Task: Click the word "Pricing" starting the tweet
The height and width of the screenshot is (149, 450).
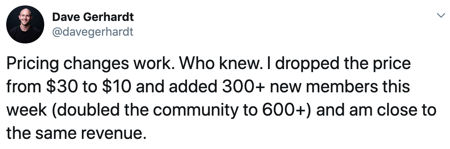Action: pyautogui.click(x=32, y=64)
